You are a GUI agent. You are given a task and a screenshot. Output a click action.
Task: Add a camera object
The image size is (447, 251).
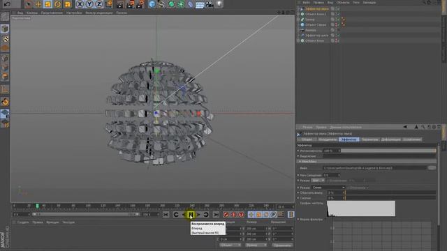pyautogui.click(x=210, y=4)
